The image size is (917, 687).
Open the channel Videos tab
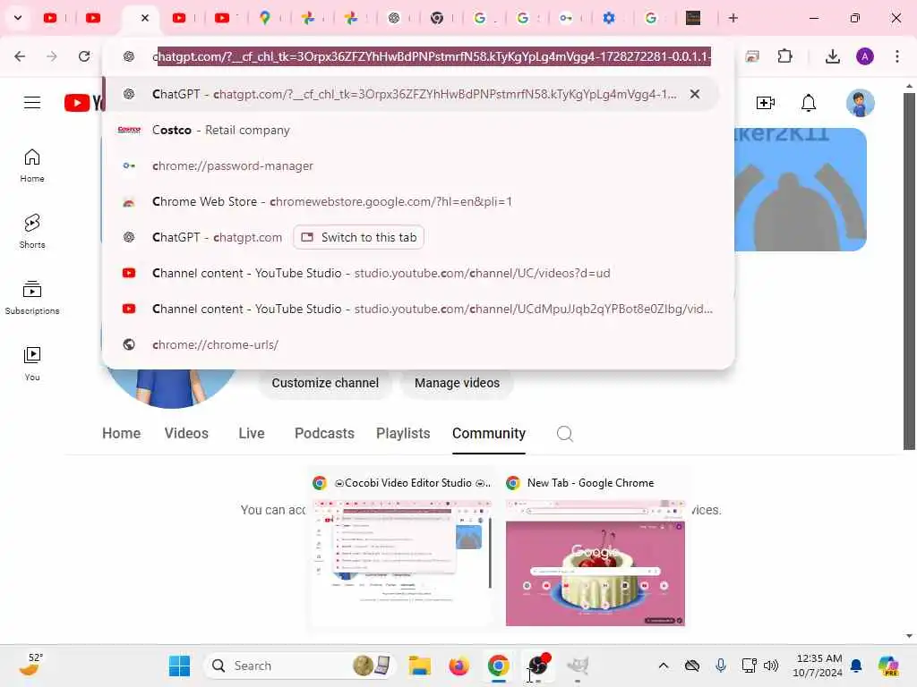point(186,434)
